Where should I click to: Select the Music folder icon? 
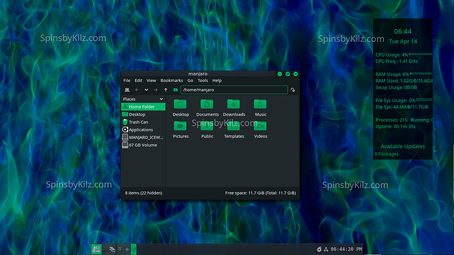click(x=261, y=104)
